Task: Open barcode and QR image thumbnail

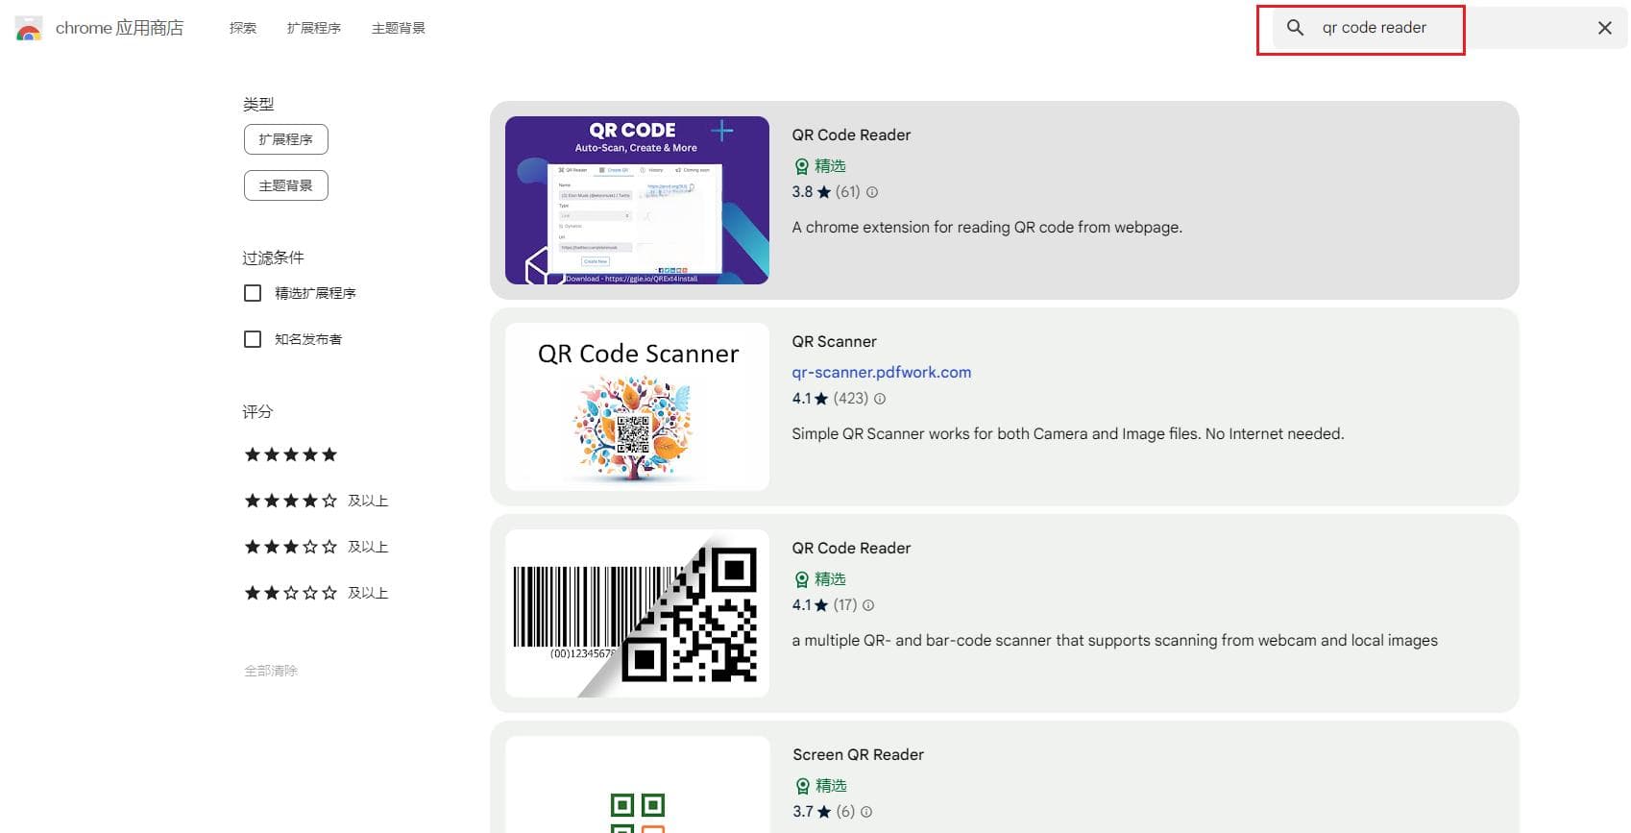Action: [637, 613]
